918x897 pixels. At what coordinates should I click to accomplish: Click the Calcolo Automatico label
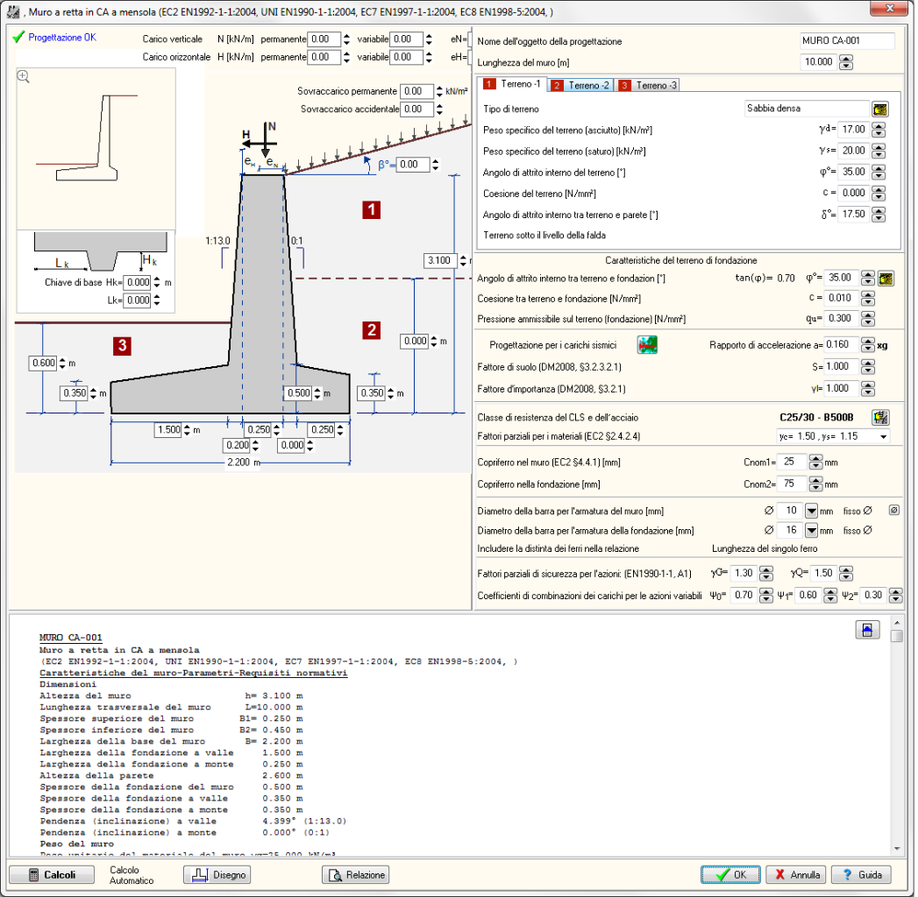(x=132, y=875)
